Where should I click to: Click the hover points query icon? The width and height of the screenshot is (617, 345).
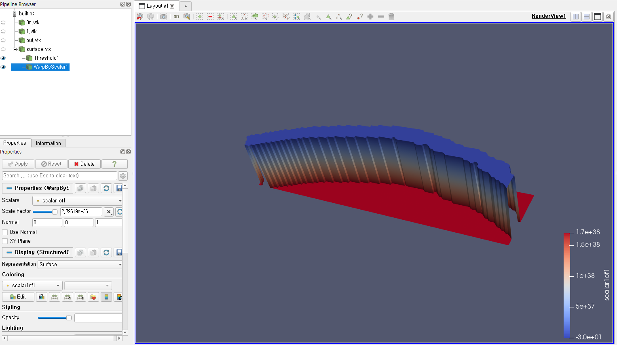[x=360, y=17]
